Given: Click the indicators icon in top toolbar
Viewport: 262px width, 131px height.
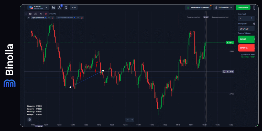Looking at the screenshot, I should click(x=66, y=8).
